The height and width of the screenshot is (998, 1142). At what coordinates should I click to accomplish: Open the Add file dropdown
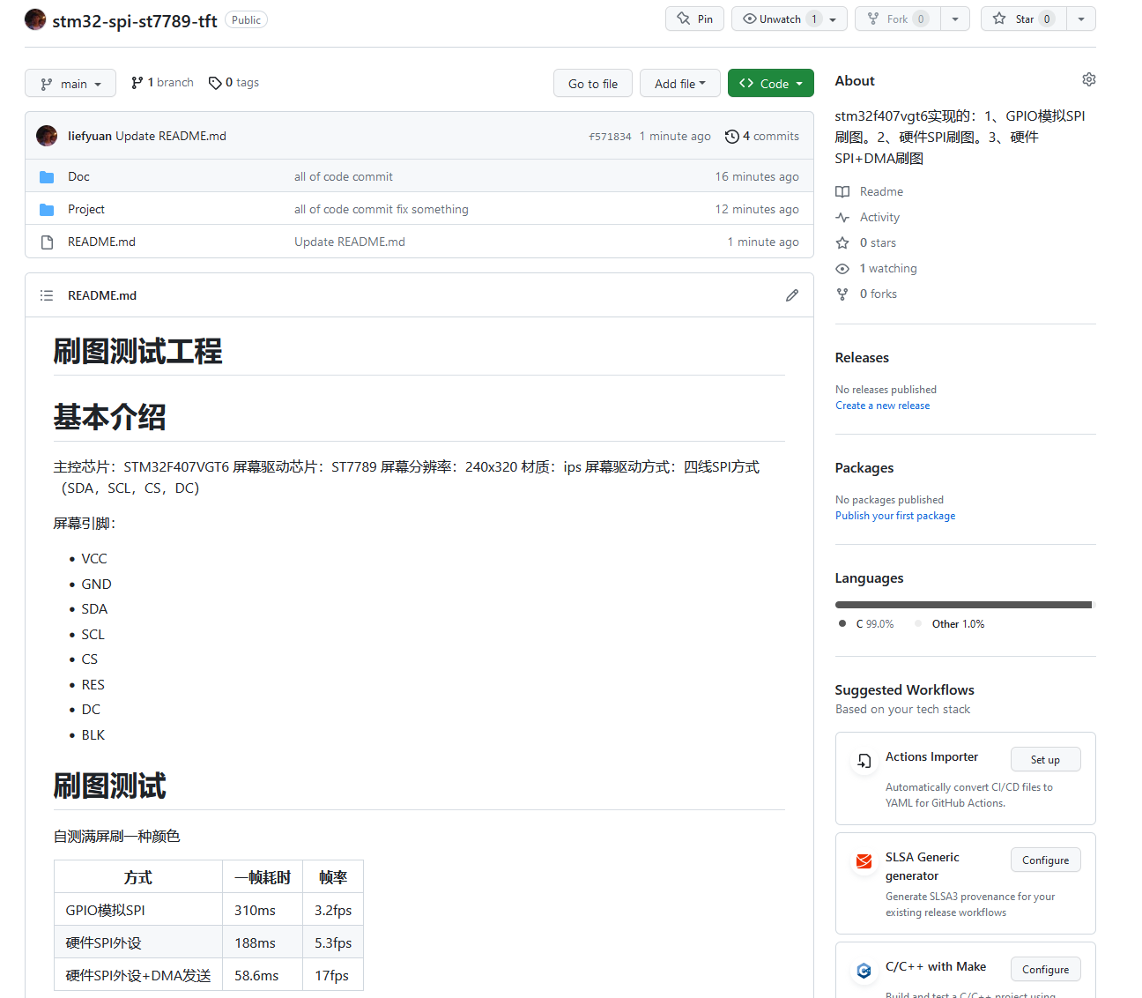679,83
